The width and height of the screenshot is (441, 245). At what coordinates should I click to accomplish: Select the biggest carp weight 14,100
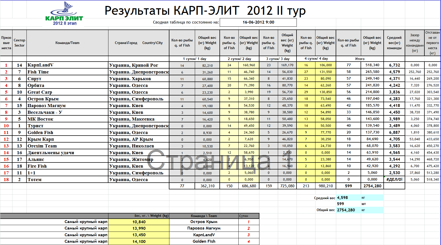(139, 241)
